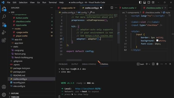Open button.svelte in the explorer
Screen dimensions: 174x98
22,18
